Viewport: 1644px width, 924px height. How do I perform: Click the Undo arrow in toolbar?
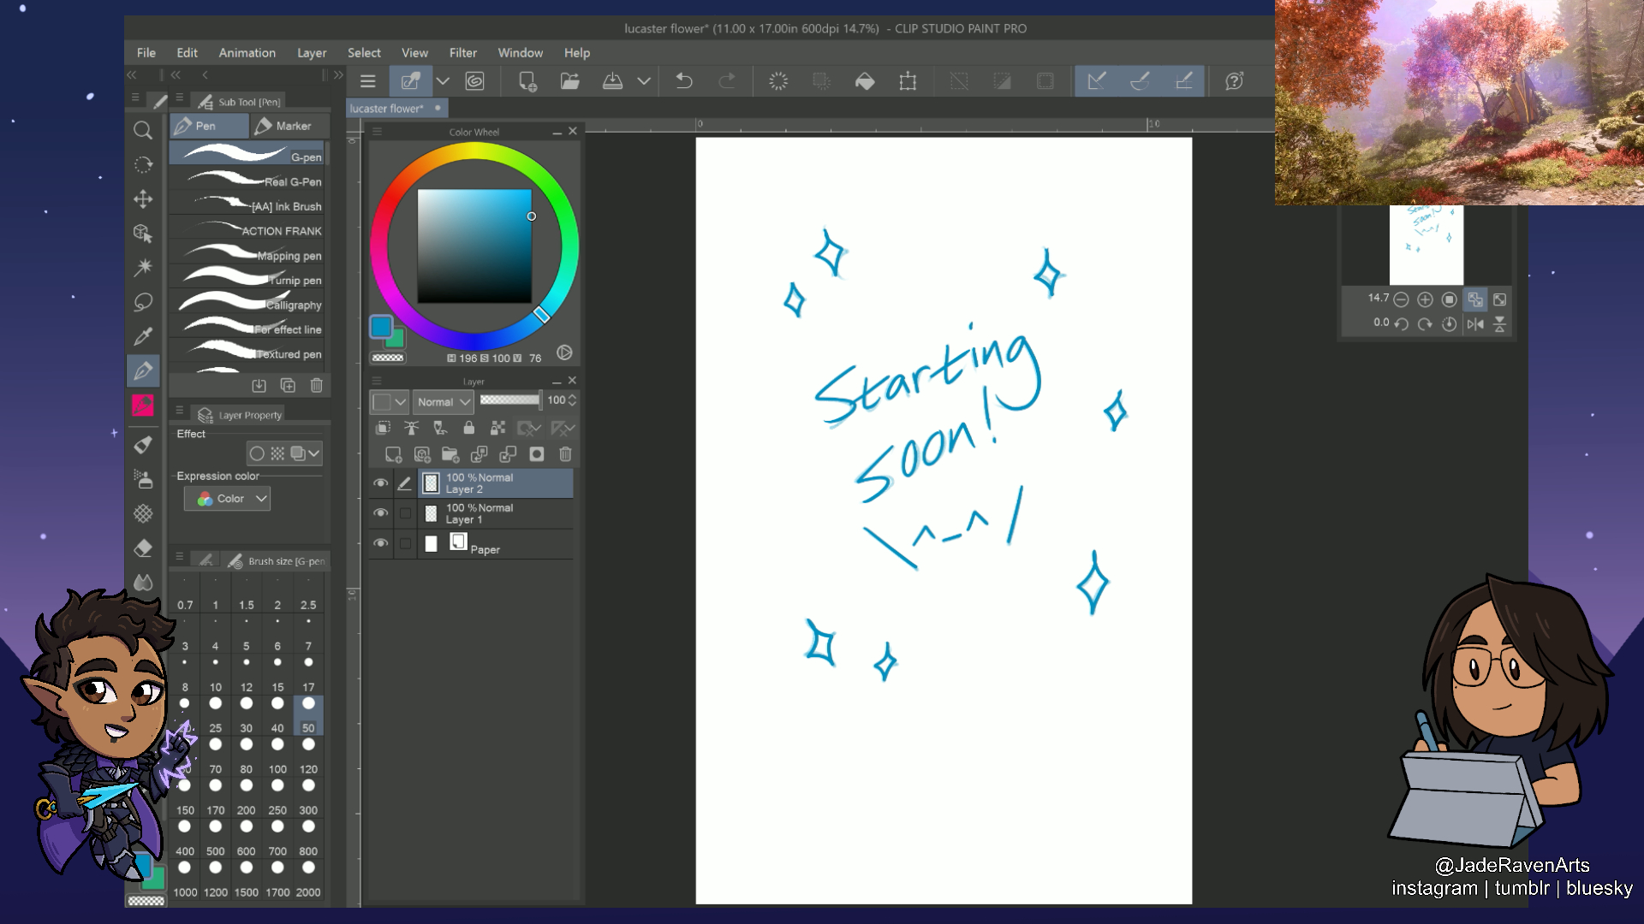click(683, 81)
